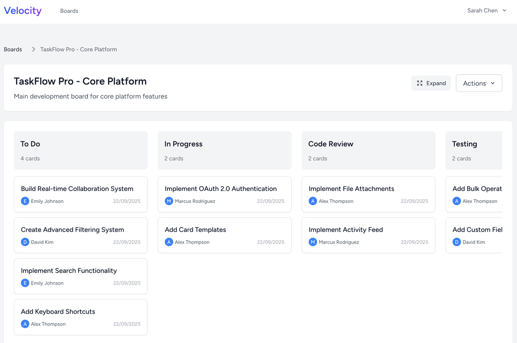Click the chevron beside Sarah Chen
The height and width of the screenshot is (343, 517).
pos(505,11)
